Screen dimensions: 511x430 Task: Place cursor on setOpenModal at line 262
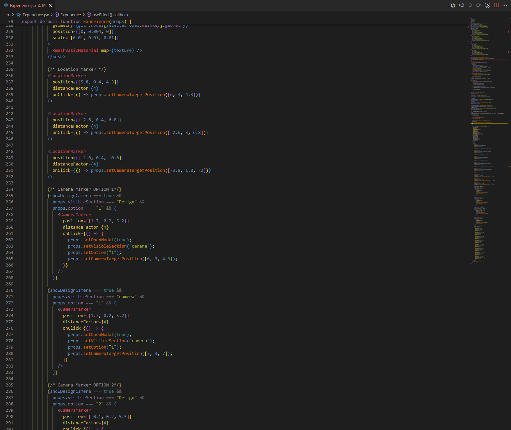[x=99, y=240]
